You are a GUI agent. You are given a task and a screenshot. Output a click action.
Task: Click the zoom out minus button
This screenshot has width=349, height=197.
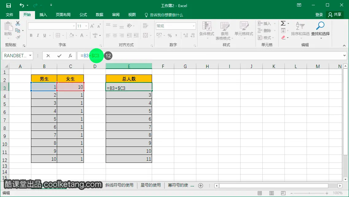click(291, 193)
